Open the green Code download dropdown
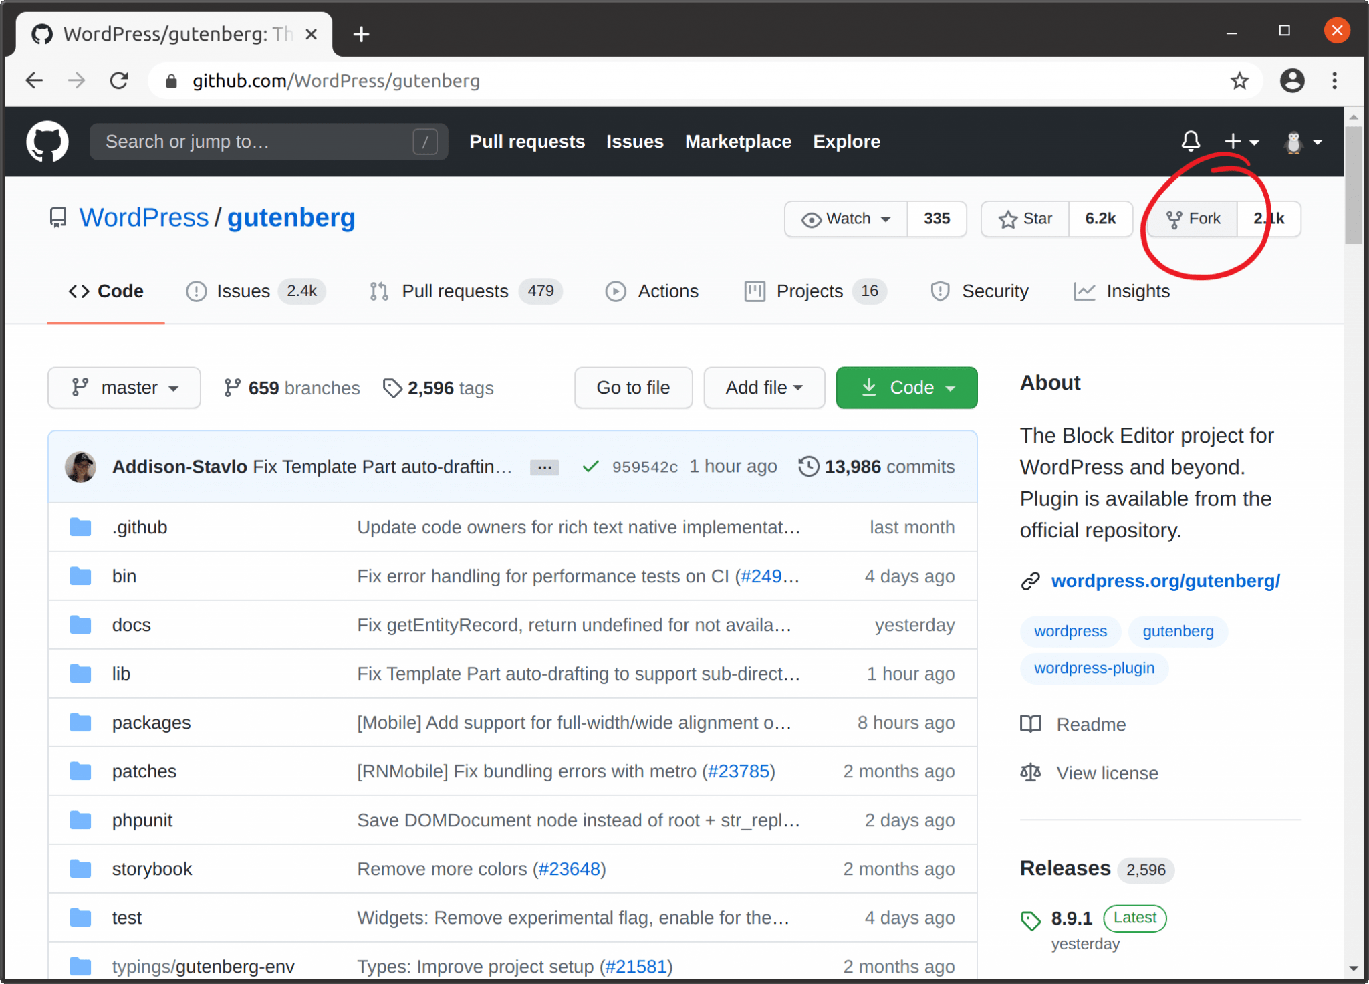This screenshot has width=1369, height=984. 906,388
